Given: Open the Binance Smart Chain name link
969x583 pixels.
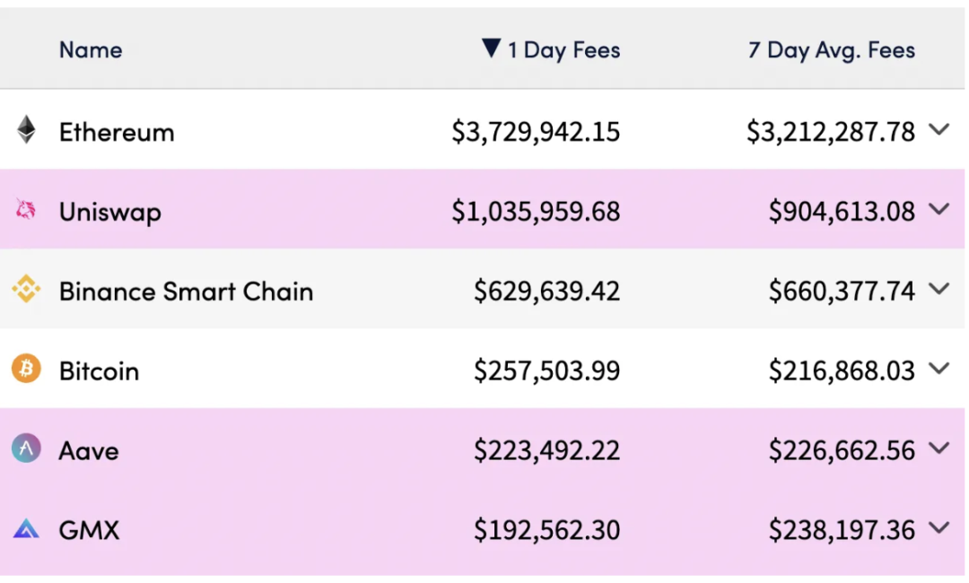Looking at the screenshot, I should pyautogui.click(x=186, y=291).
